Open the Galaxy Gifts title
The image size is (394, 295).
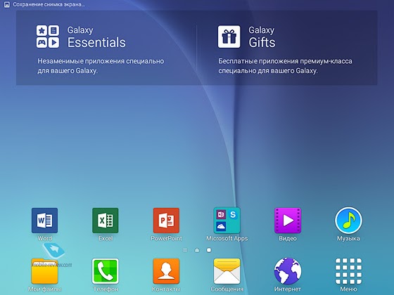tap(262, 37)
